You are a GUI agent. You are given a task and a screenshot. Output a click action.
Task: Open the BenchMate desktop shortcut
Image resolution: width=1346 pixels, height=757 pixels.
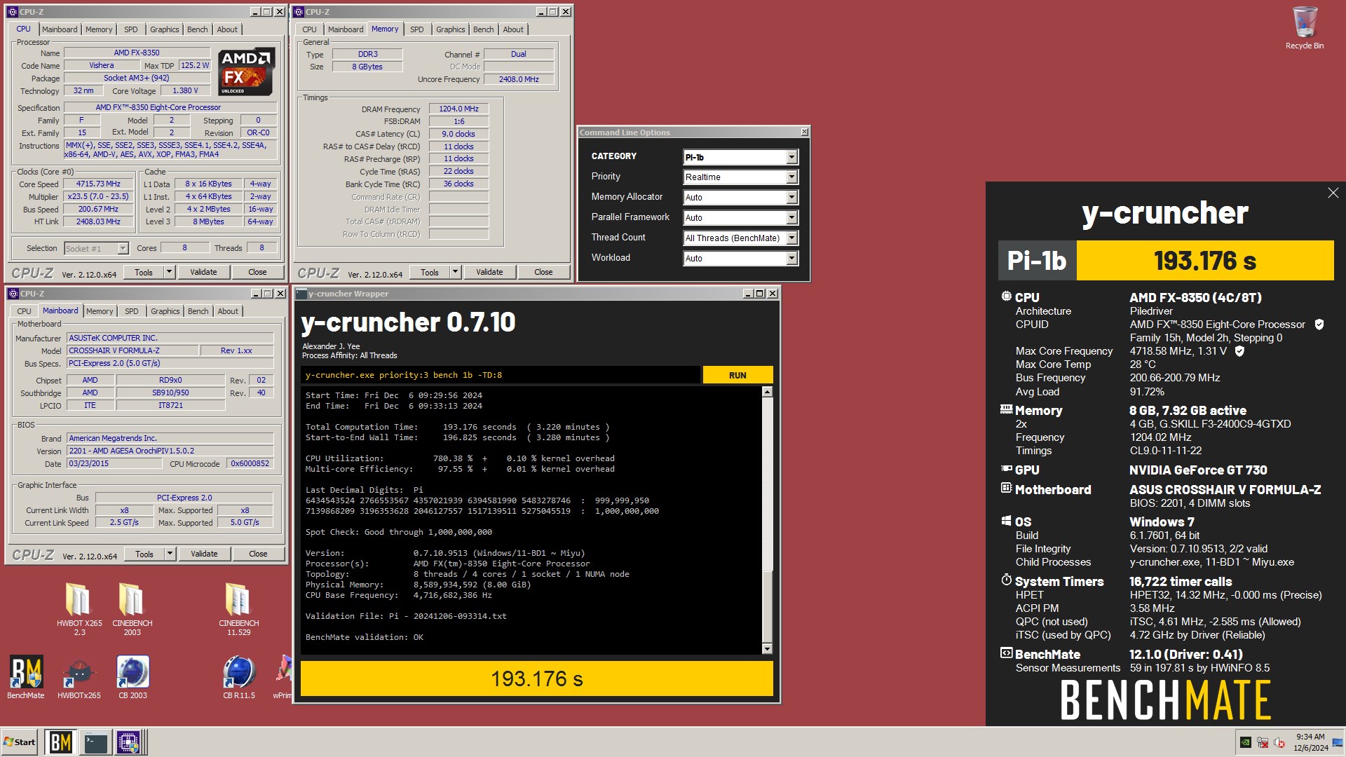(x=26, y=676)
